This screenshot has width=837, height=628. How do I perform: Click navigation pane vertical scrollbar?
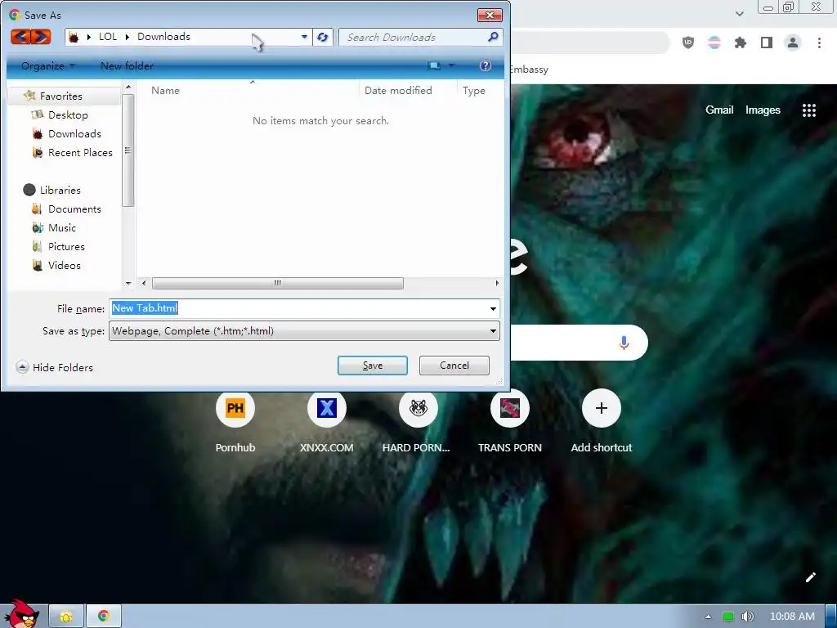128,150
